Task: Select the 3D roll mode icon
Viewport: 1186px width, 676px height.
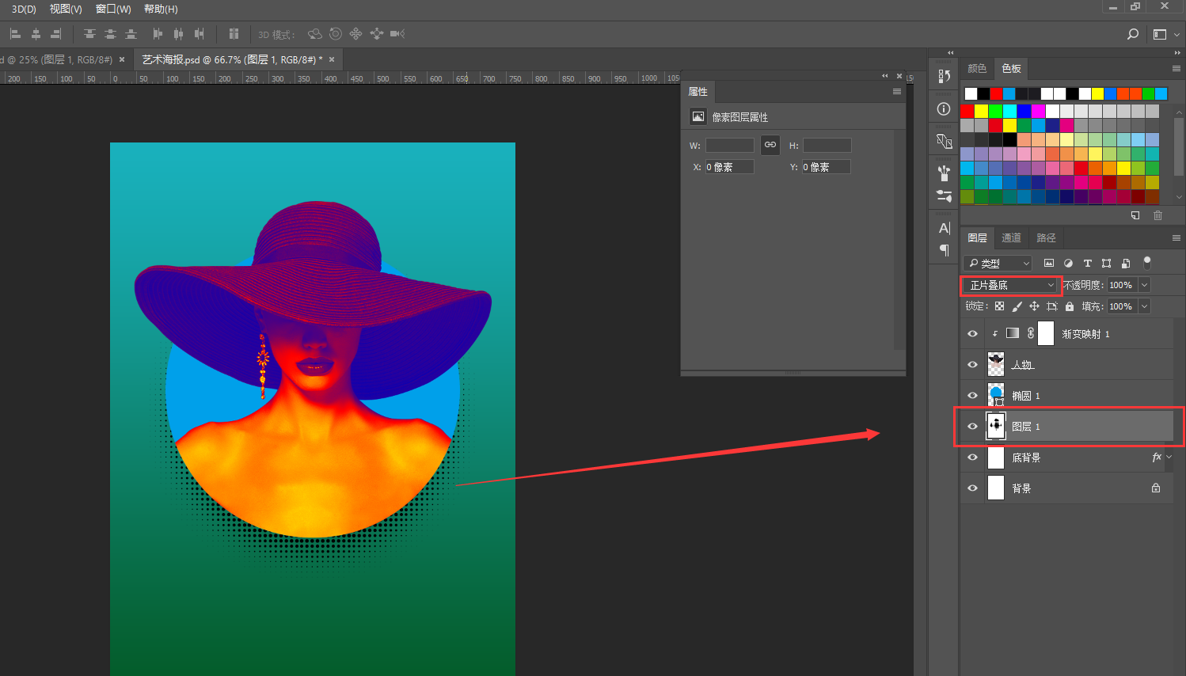Action: [x=336, y=34]
